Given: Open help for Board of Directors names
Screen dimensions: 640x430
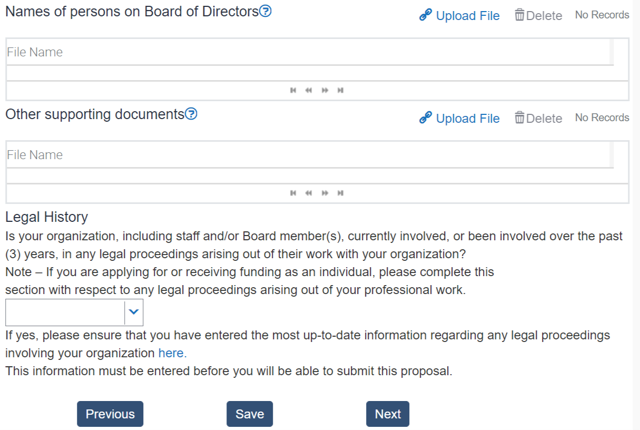Looking at the screenshot, I should (266, 11).
